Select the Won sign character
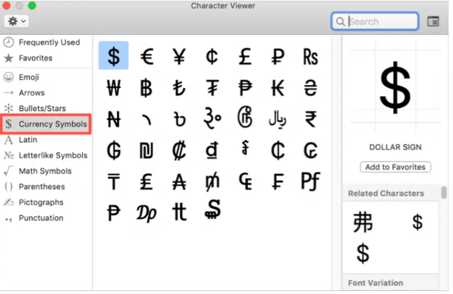Image resolution: width=453 pixels, height=294 pixels. [113, 88]
